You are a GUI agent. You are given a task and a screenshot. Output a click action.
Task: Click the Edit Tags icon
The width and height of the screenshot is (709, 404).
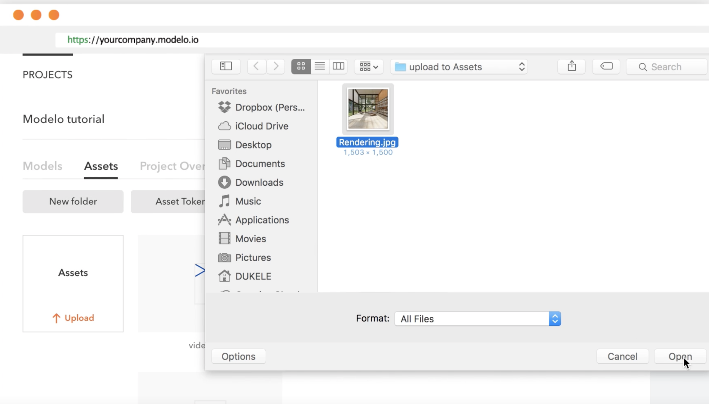tap(606, 66)
